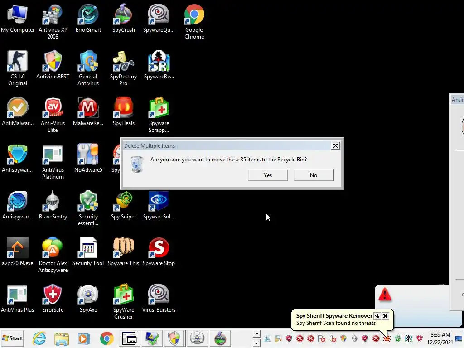Click the Spy Sheriff Scan found no threats text

click(336, 323)
